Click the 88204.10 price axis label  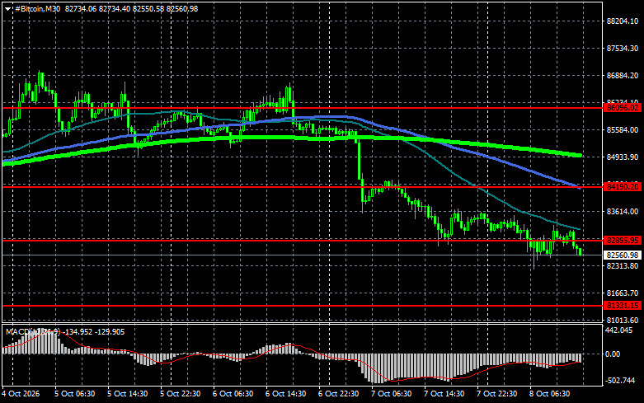coord(623,21)
